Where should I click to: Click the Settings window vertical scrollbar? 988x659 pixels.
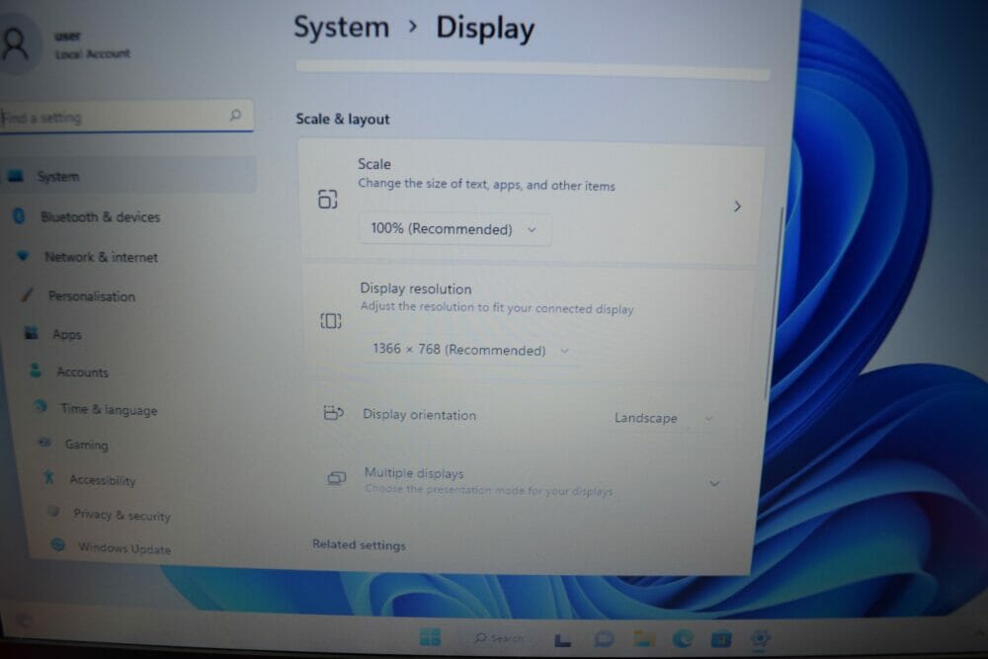[x=774, y=302]
